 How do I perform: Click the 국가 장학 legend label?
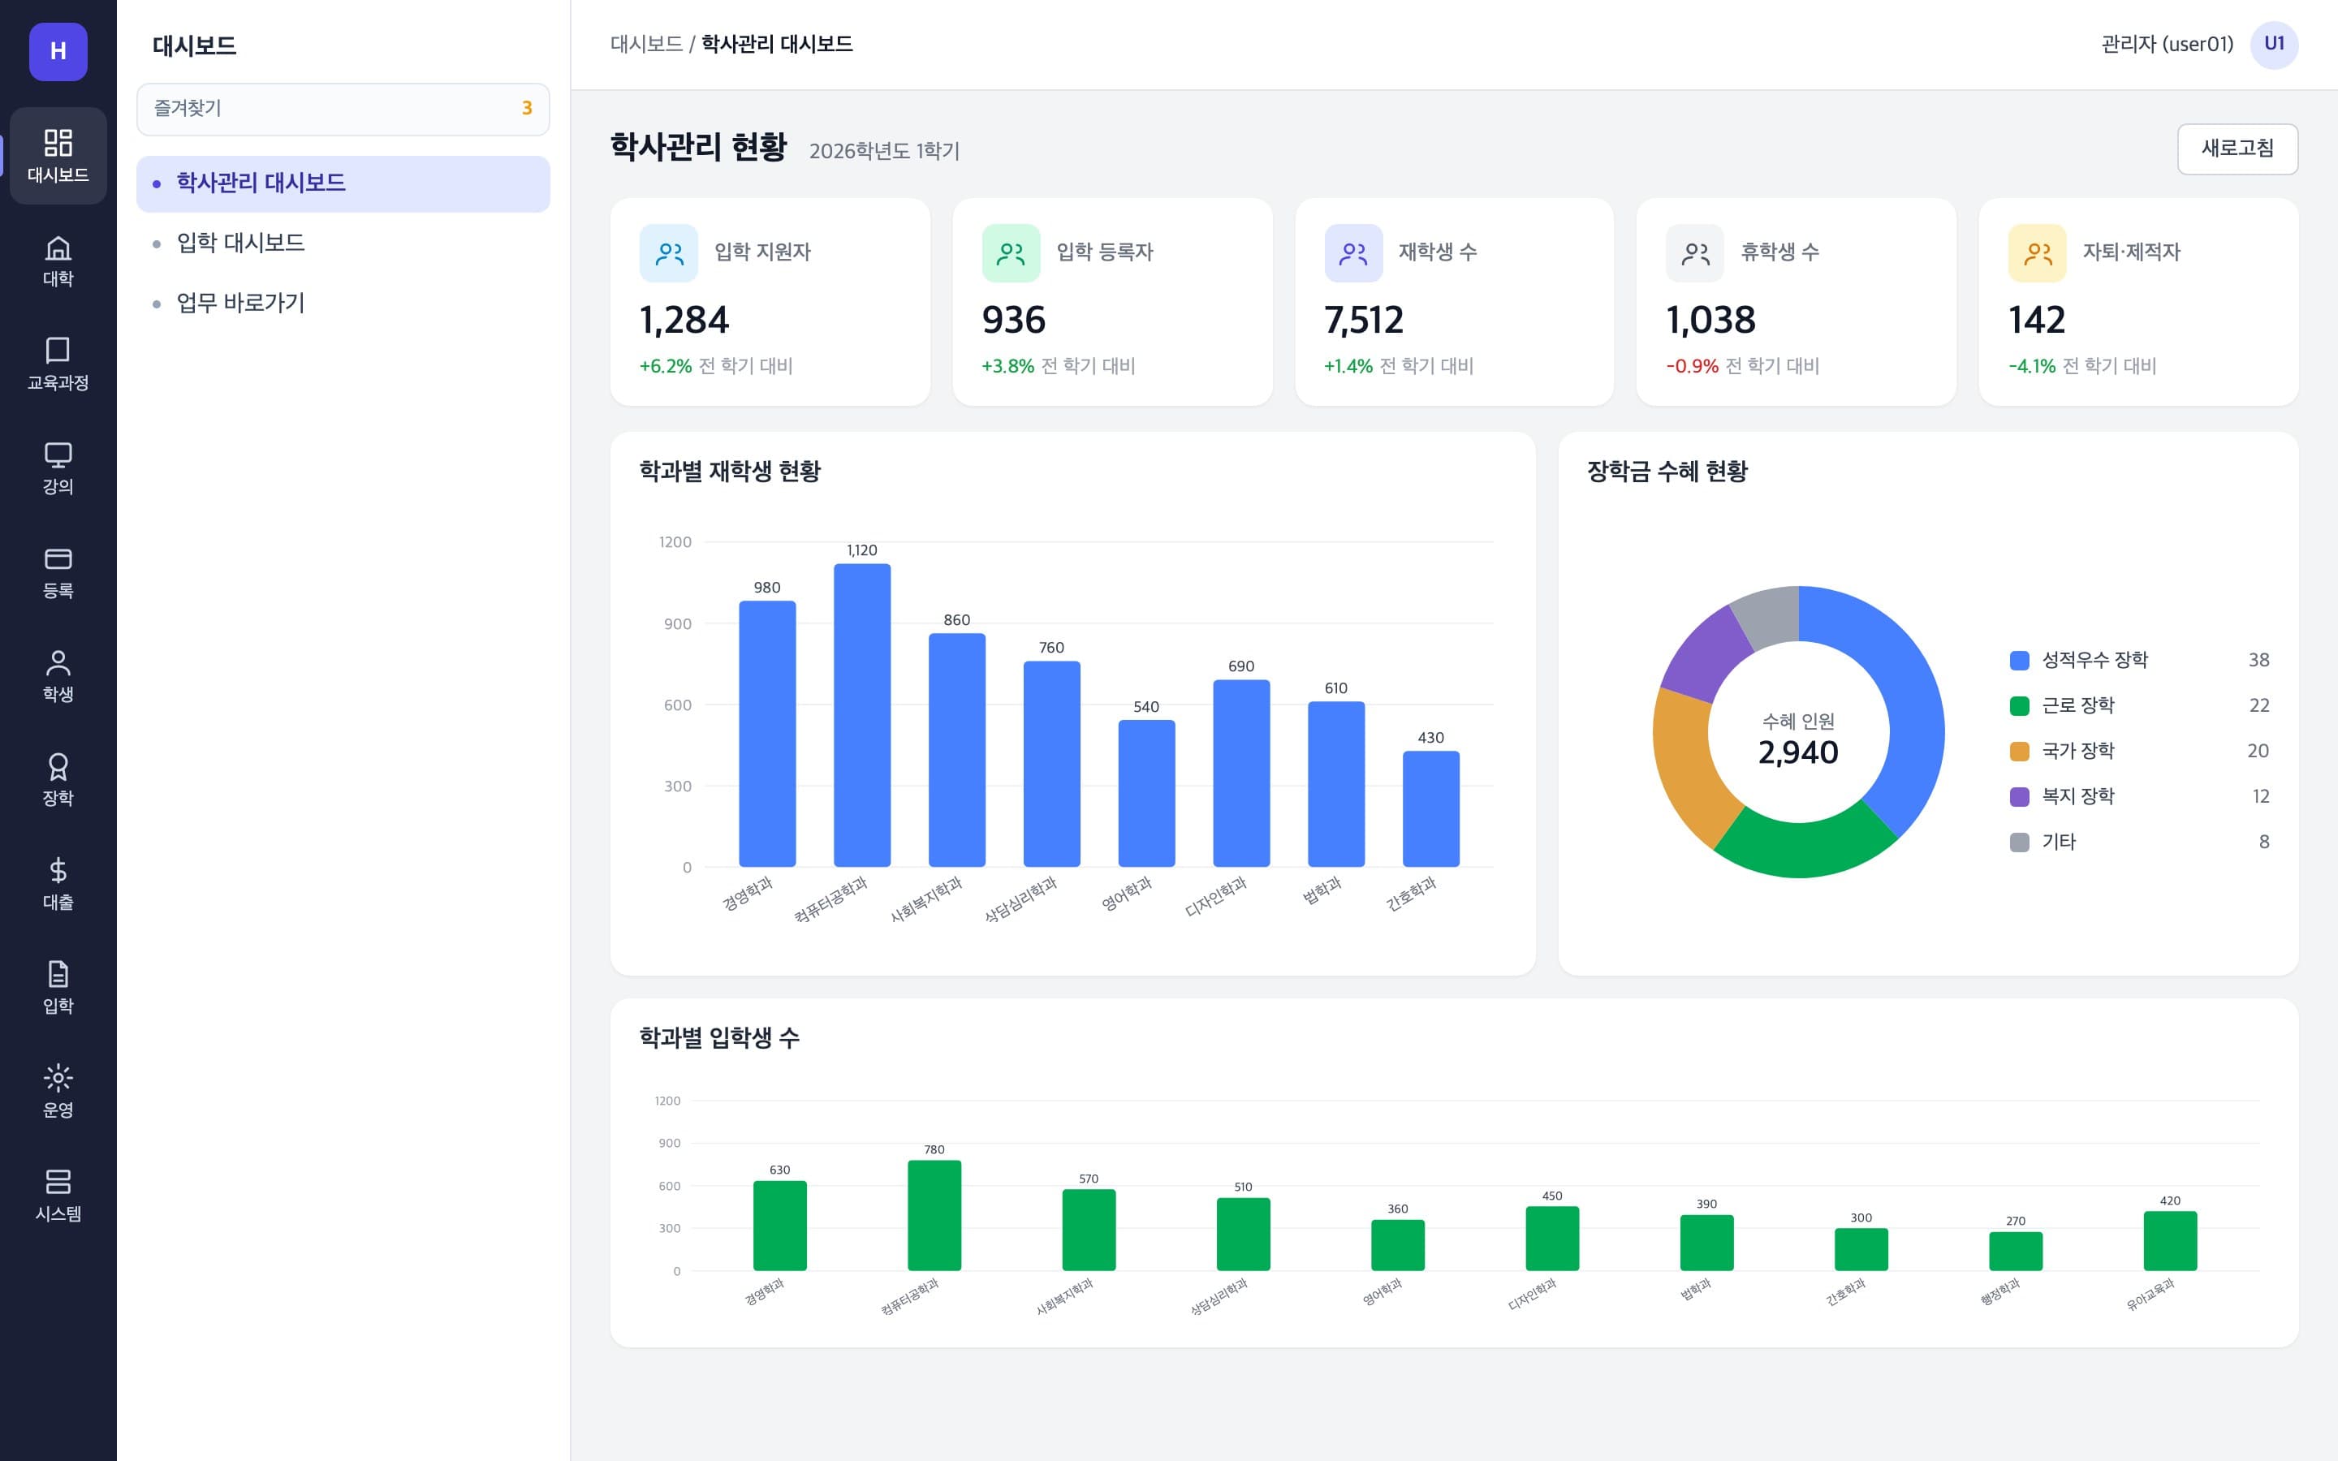click(2078, 751)
